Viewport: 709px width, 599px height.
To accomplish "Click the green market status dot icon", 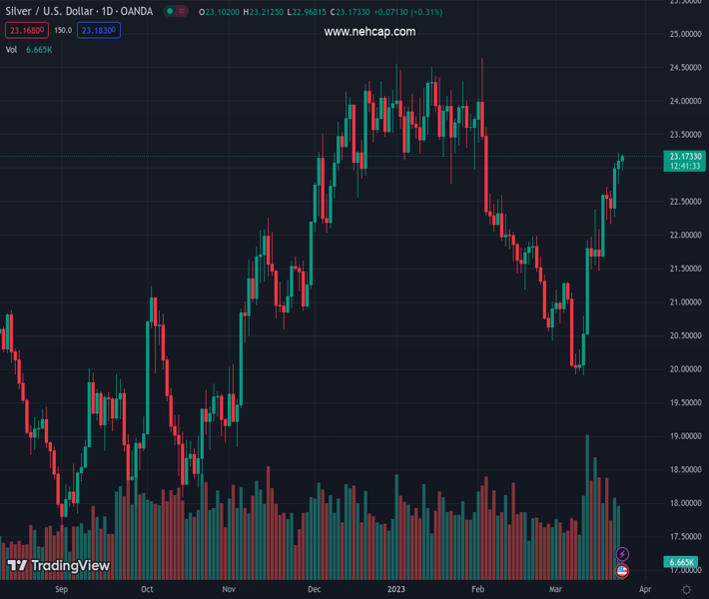I will click(x=170, y=12).
